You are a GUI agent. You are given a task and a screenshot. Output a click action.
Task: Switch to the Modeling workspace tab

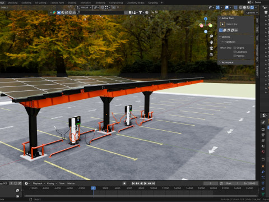point(12,3)
